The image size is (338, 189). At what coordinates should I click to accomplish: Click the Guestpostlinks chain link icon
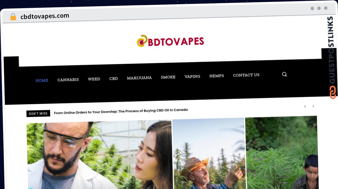click(x=333, y=92)
